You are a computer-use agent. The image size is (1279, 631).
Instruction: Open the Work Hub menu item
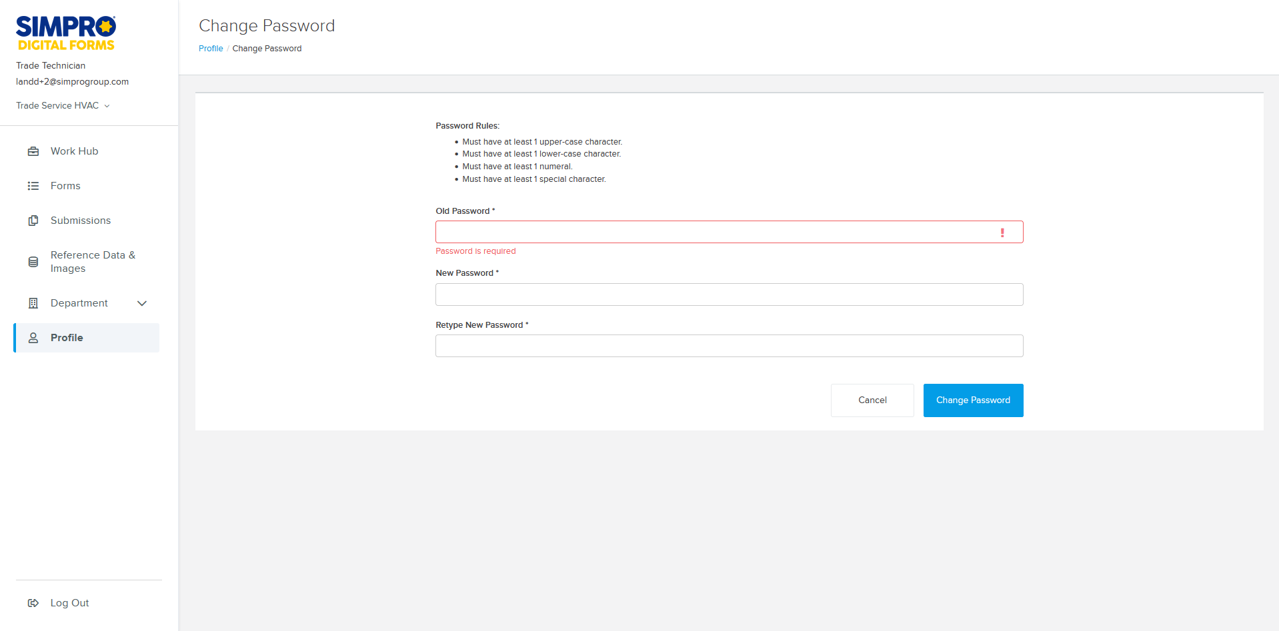[73, 151]
